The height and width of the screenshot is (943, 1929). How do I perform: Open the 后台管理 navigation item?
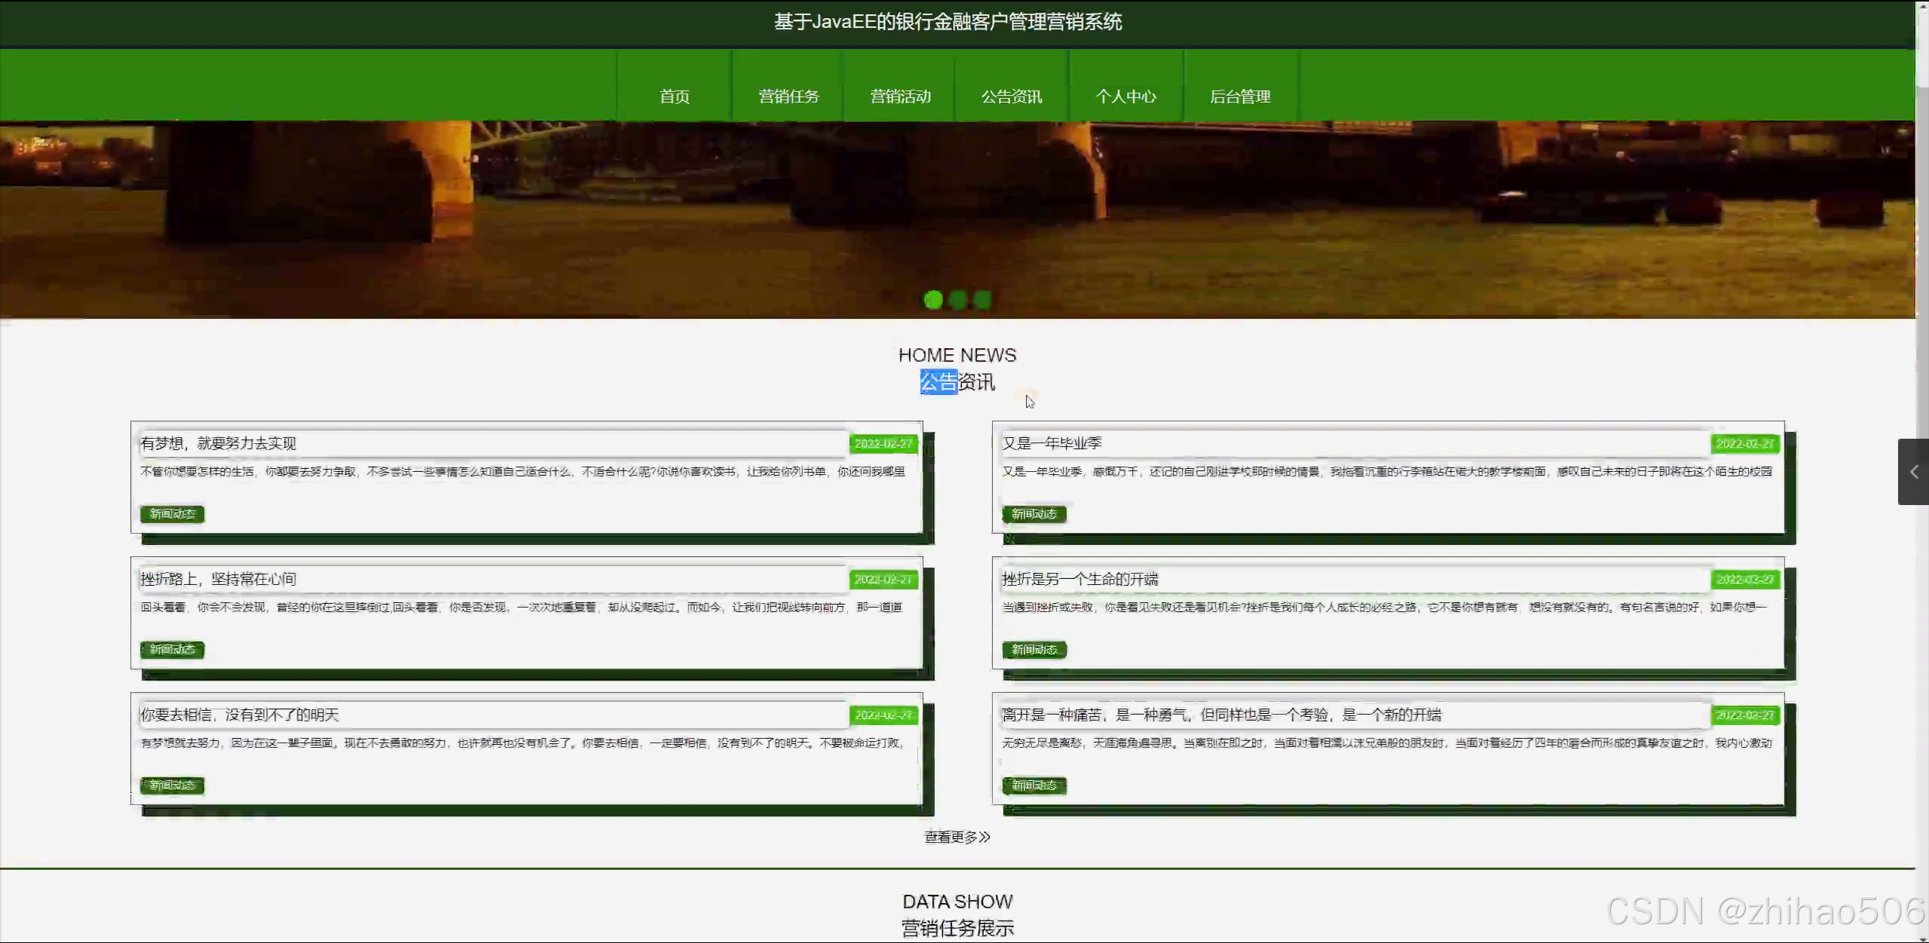(x=1240, y=96)
